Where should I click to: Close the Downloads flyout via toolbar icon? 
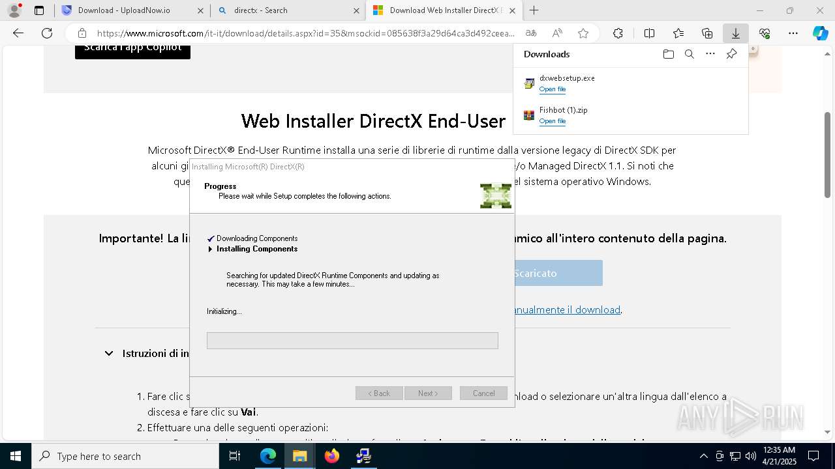[x=735, y=33]
